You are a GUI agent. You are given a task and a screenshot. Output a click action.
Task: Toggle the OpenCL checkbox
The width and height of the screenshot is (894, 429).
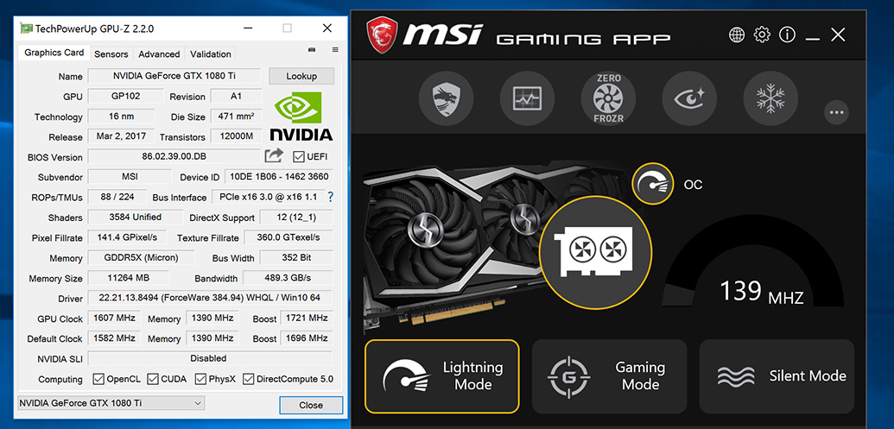[98, 379]
